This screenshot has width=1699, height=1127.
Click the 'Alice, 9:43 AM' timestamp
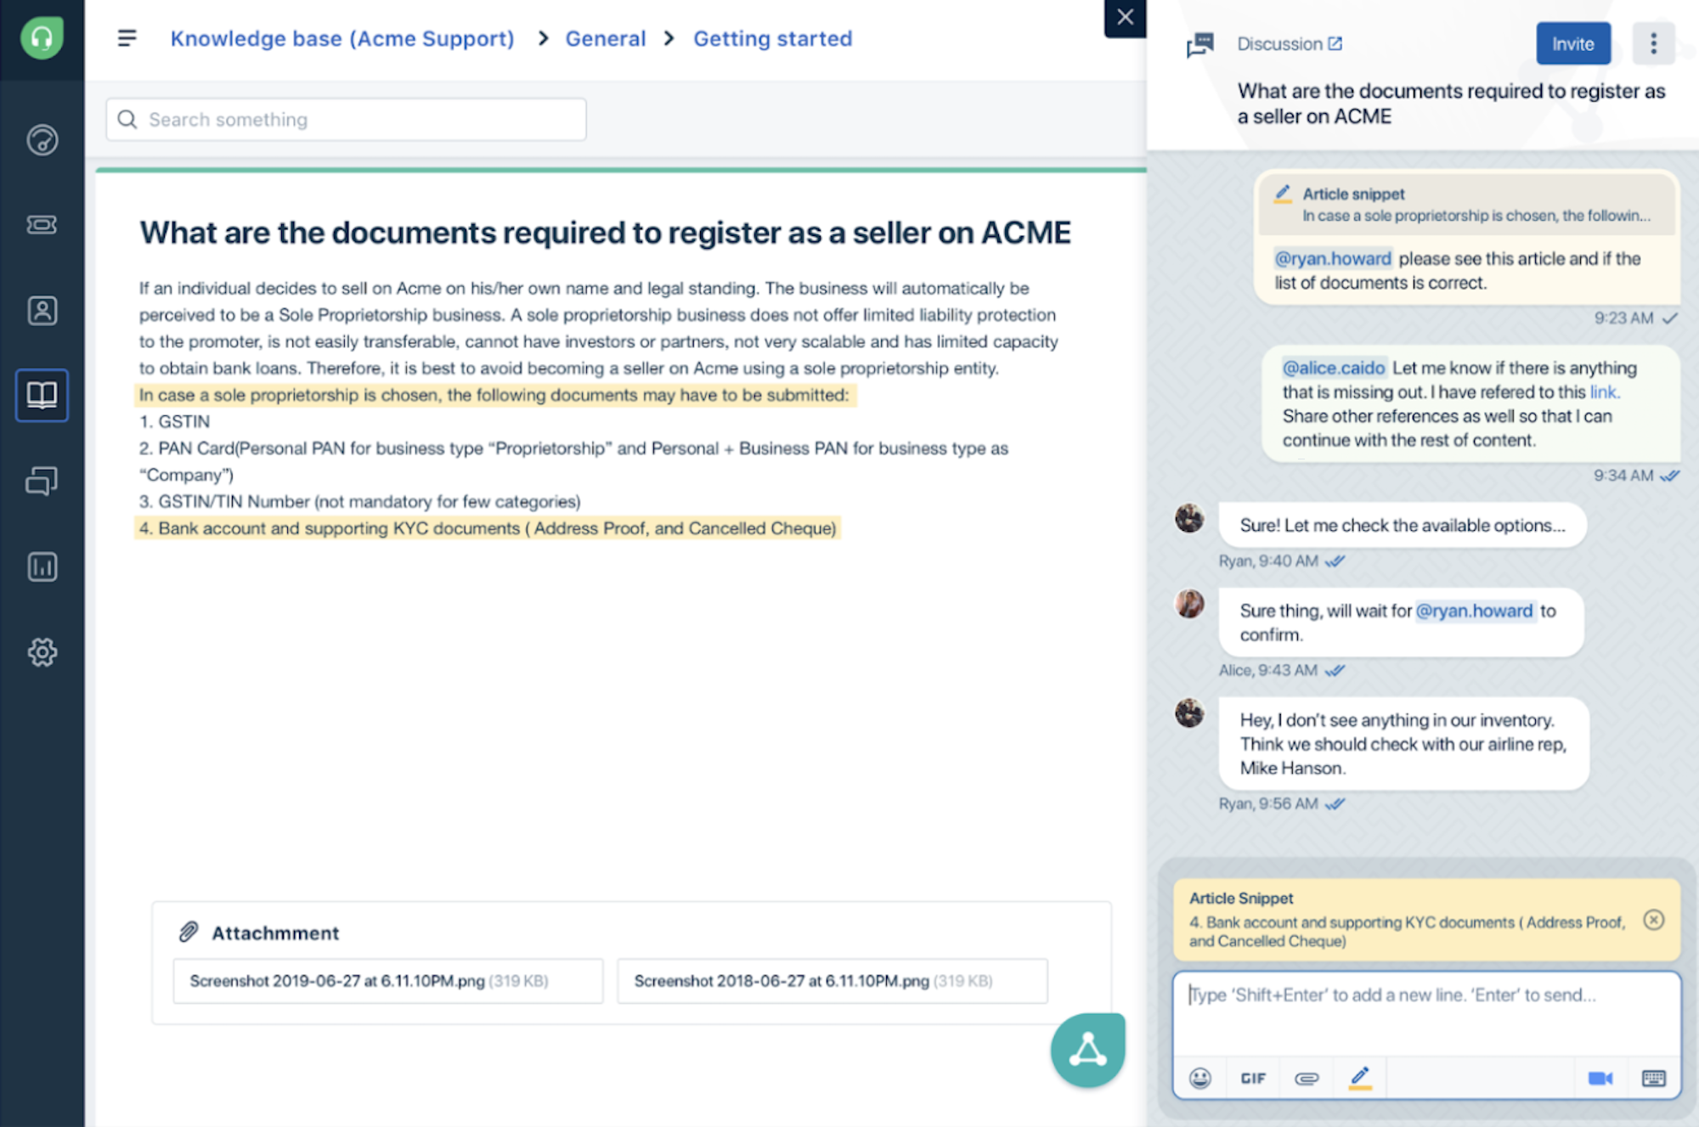point(1268,670)
